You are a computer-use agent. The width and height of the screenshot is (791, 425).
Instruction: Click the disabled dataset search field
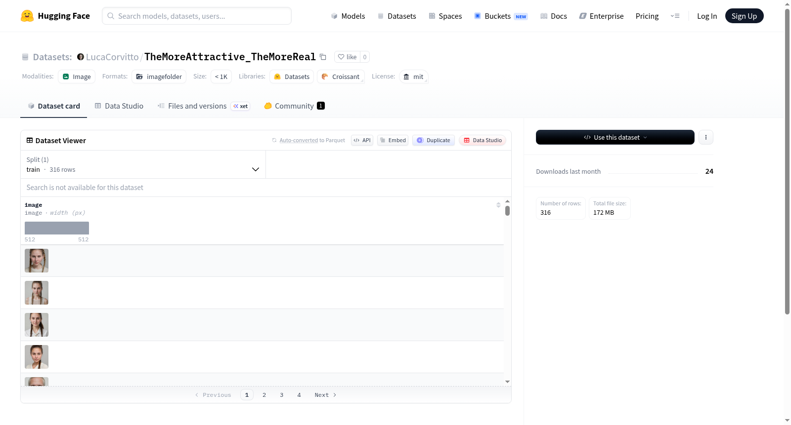coord(266,188)
